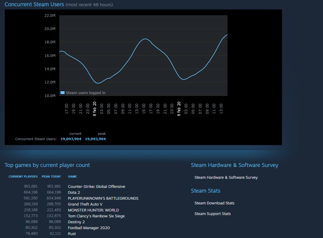323x238 pixels.
Task: Click the '8 feb 20' date marker on chart
Action: (x=94, y=109)
